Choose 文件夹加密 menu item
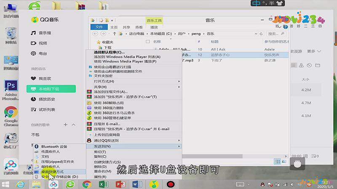 tap(103, 76)
